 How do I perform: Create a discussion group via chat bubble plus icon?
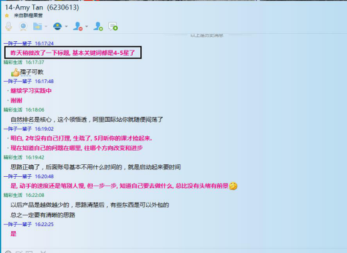pos(113,26)
